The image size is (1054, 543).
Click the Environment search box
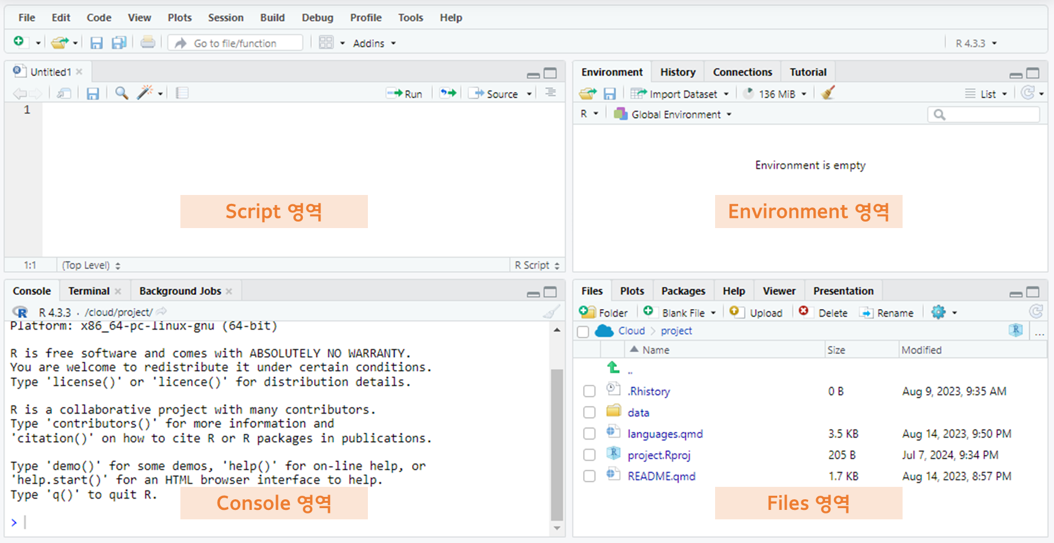tap(983, 115)
